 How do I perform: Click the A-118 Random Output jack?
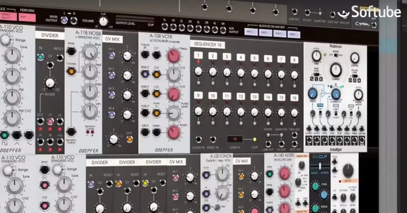[x=71, y=132]
